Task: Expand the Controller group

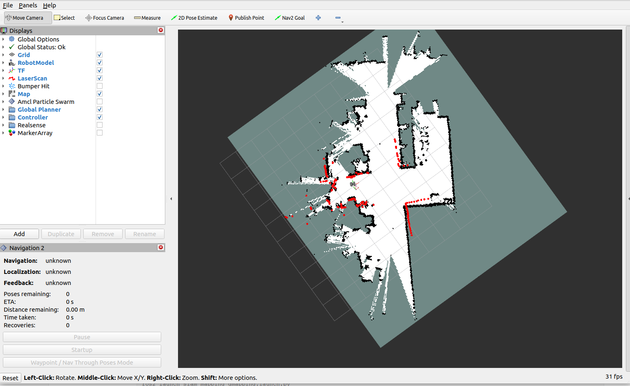Action: (x=3, y=117)
